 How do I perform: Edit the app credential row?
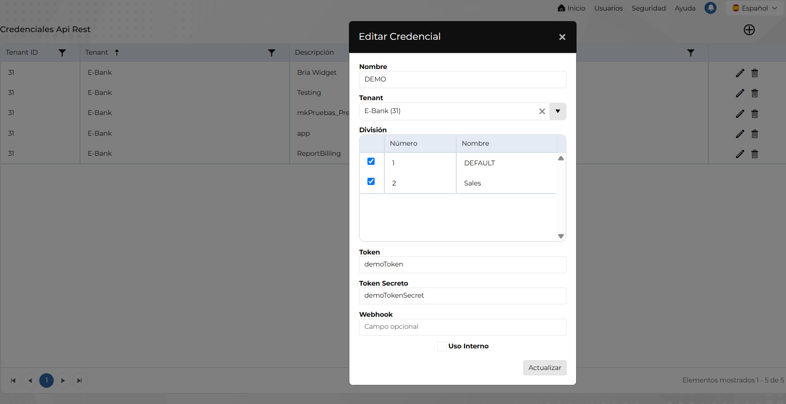[x=740, y=134]
